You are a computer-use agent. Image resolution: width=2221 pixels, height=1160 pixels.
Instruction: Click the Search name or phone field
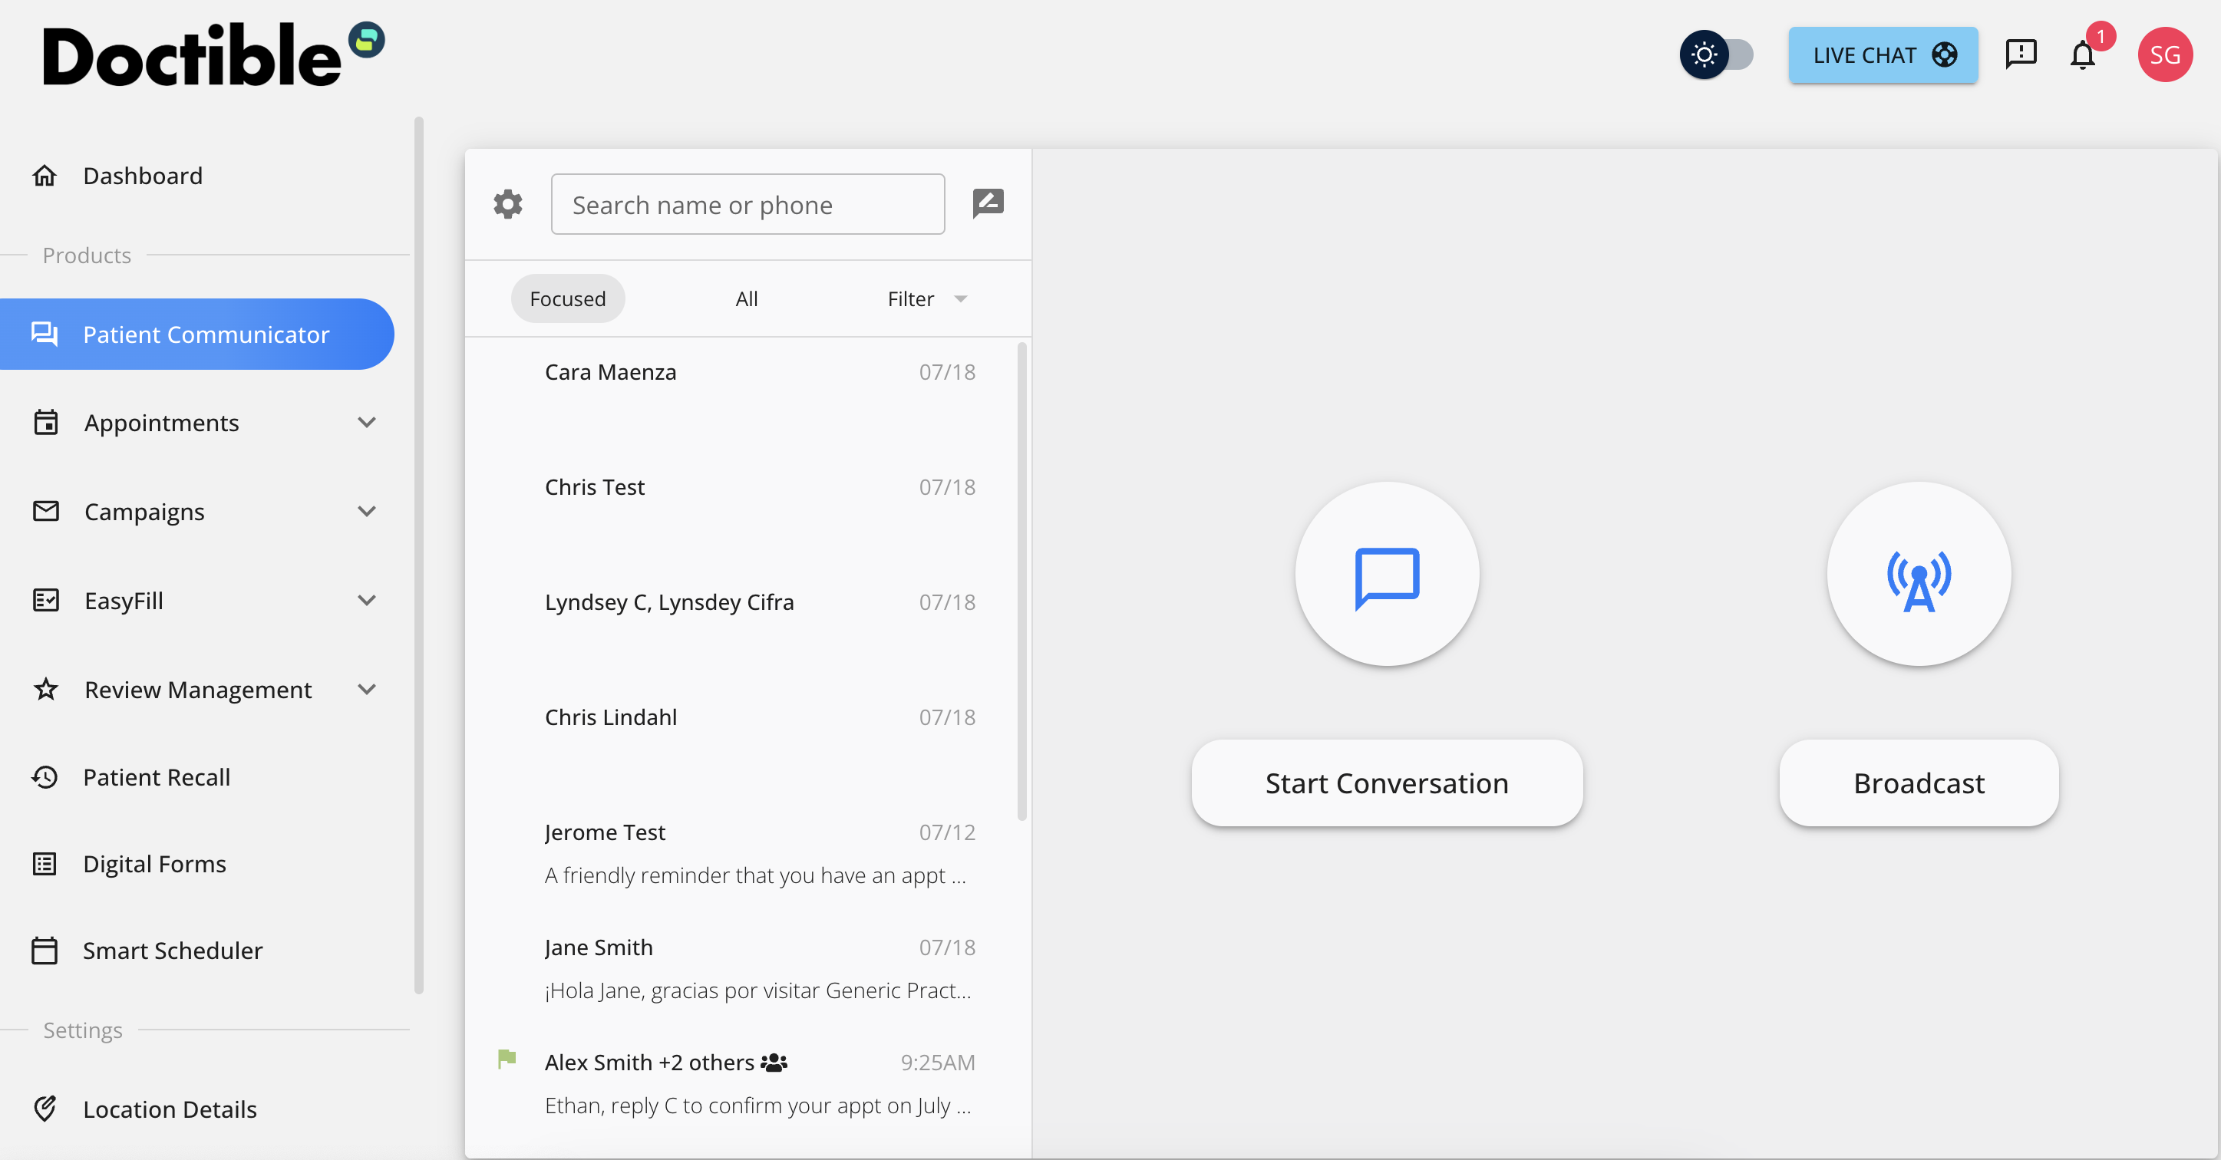pos(747,203)
